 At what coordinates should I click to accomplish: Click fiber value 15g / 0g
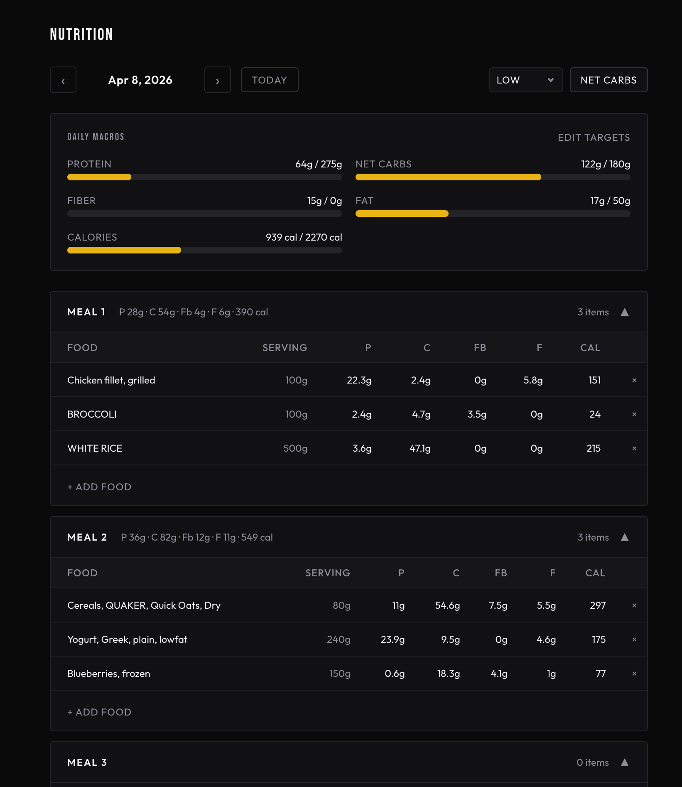pyautogui.click(x=324, y=201)
